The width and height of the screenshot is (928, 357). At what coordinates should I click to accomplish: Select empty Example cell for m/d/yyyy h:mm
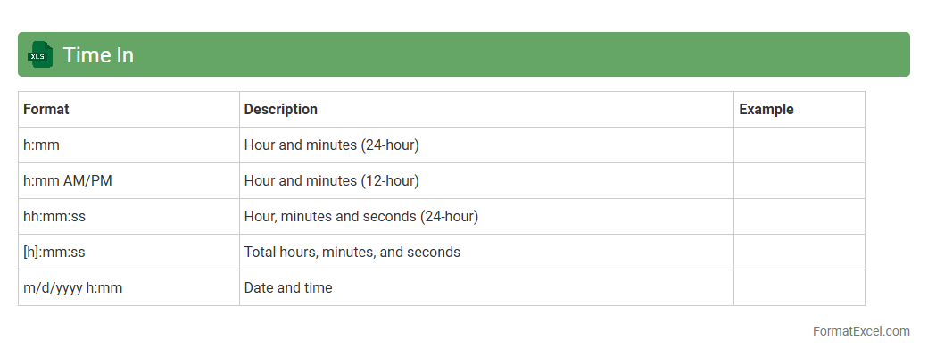(x=799, y=288)
